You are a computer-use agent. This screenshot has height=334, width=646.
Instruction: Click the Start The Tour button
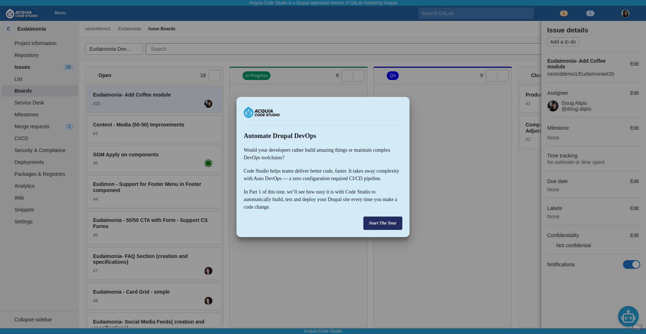(x=382, y=223)
